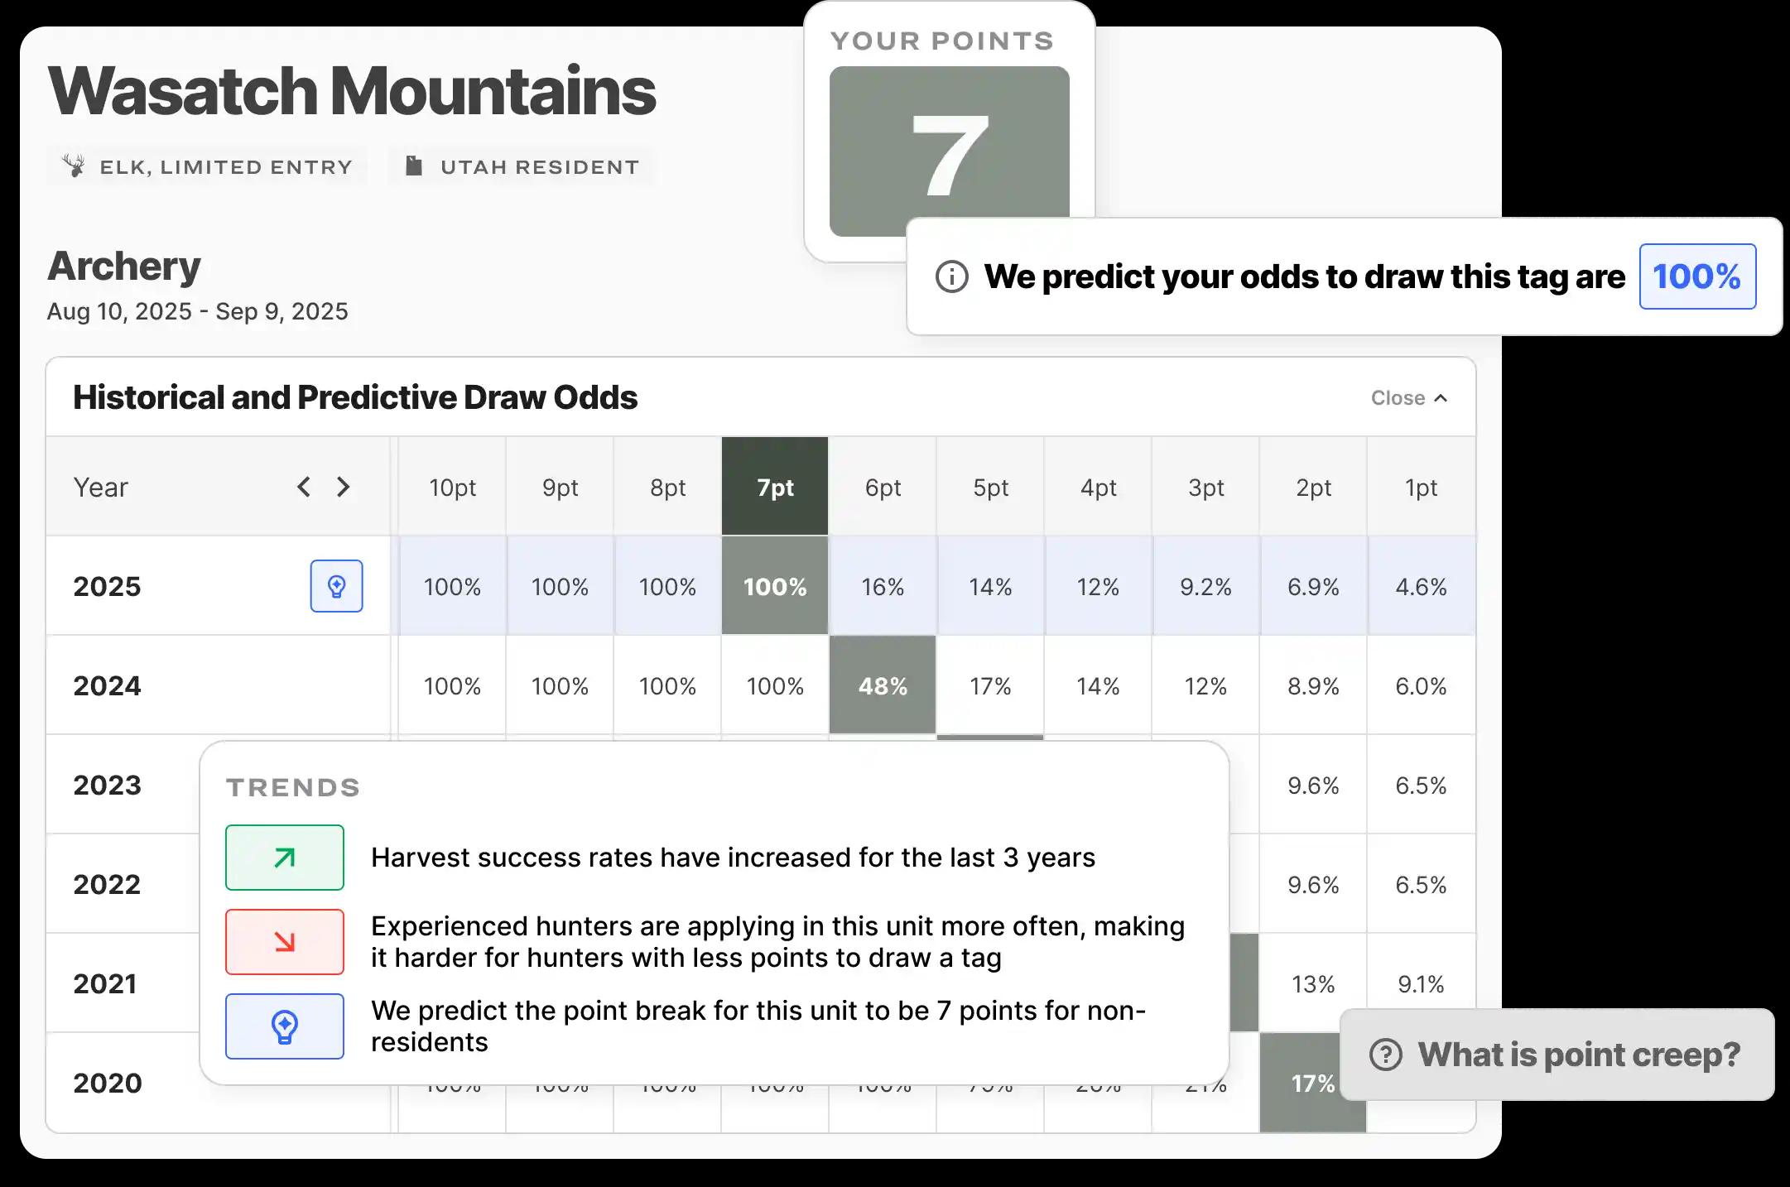Image resolution: width=1790 pixels, height=1187 pixels.
Task: Switch to the Archery season section
Action: (x=123, y=265)
